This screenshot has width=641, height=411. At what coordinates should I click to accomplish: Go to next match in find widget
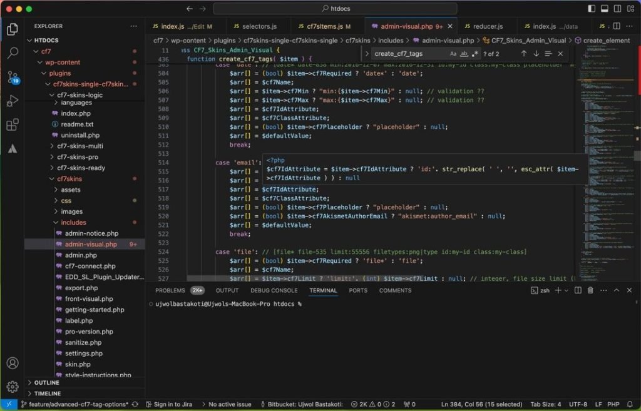click(536, 54)
